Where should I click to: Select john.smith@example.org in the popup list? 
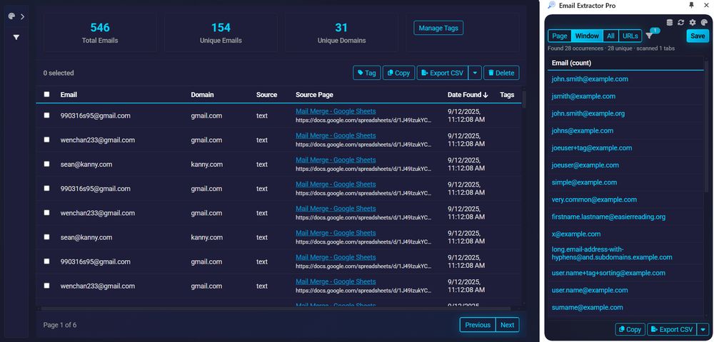[x=588, y=113]
